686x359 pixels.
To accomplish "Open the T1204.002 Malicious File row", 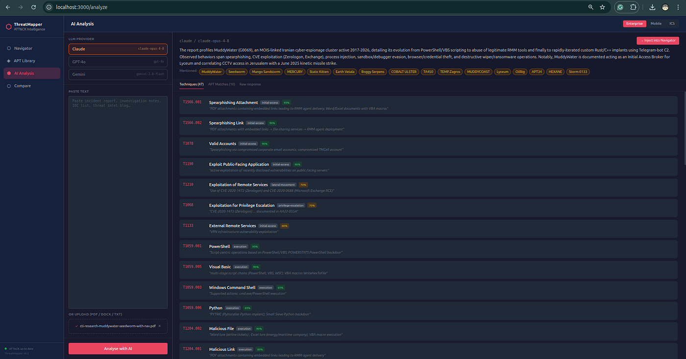I will [x=429, y=332].
